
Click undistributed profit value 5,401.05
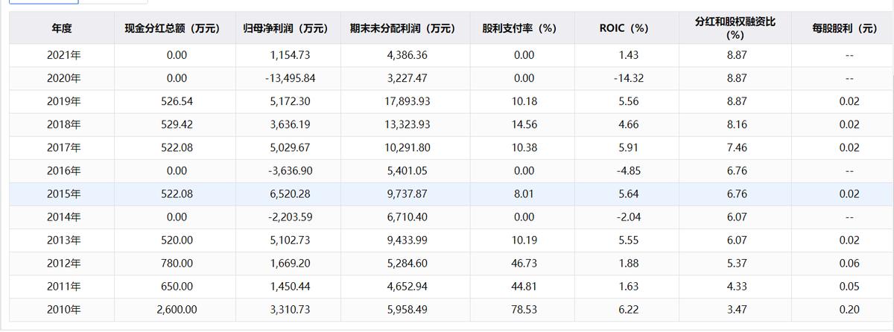pos(408,170)
